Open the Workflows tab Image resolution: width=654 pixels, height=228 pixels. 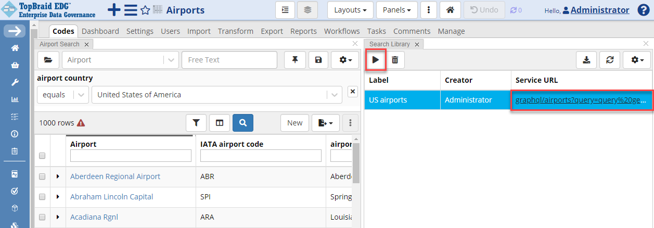pyautogui.click(x=342, y=31)
